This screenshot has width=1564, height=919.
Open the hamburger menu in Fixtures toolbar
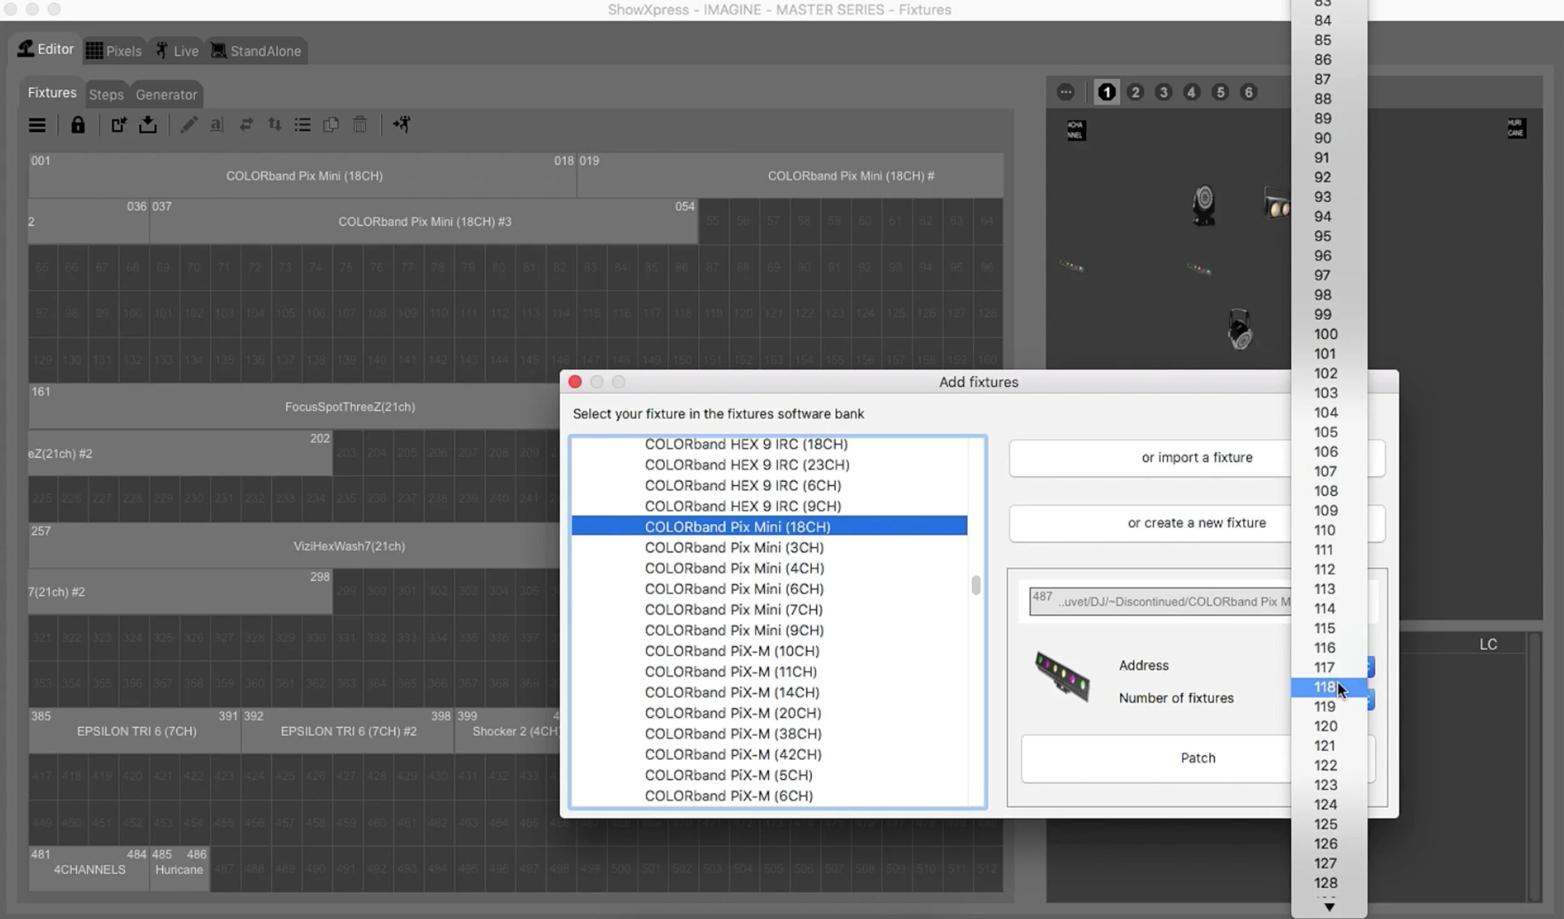(38, 124)
